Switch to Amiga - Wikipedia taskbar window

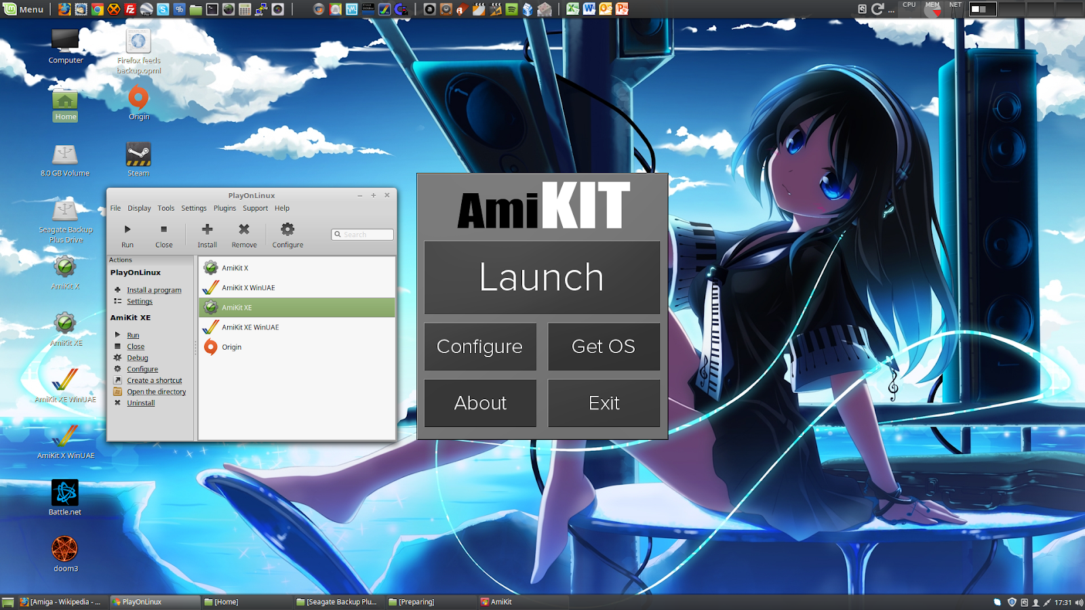(61, 602)
